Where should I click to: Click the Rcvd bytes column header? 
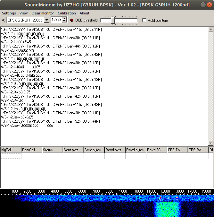(x=136, y=150)
